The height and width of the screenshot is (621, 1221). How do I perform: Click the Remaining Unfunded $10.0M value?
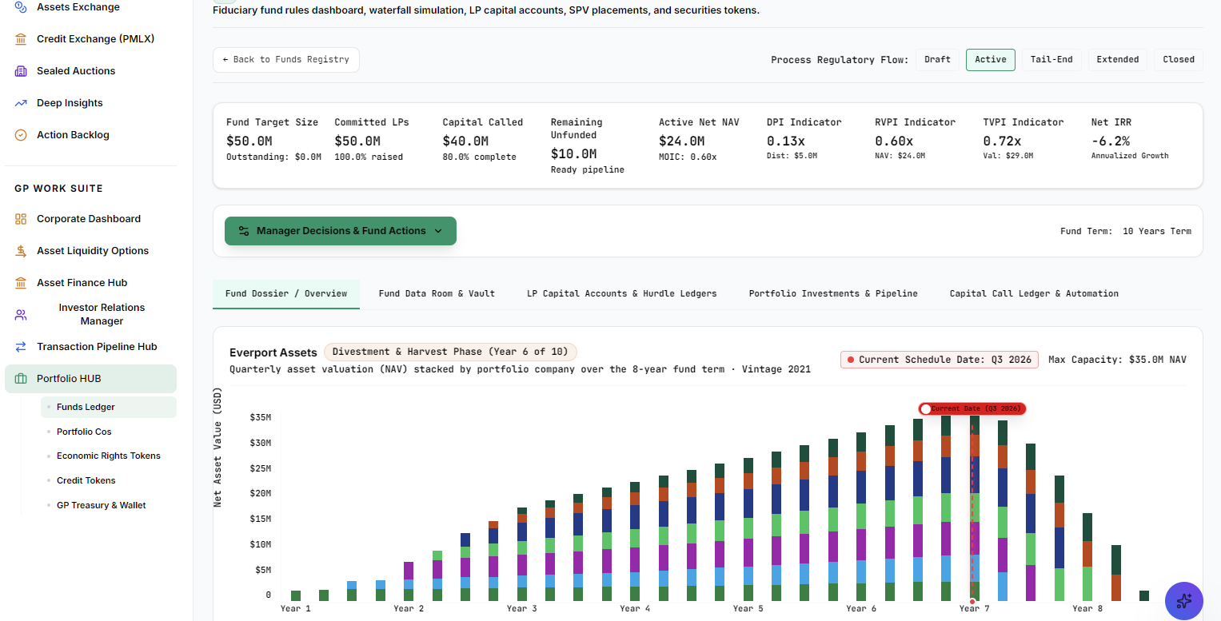(x=574, y=153)
